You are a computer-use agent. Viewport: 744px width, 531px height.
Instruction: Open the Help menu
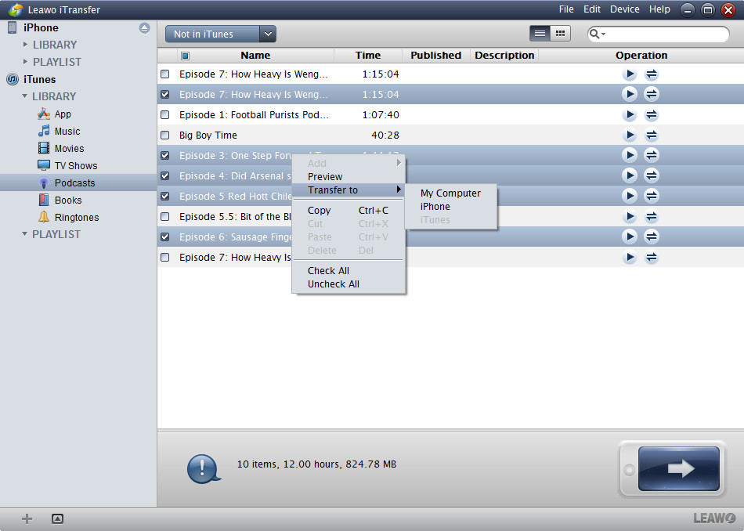tap(659, 9)
